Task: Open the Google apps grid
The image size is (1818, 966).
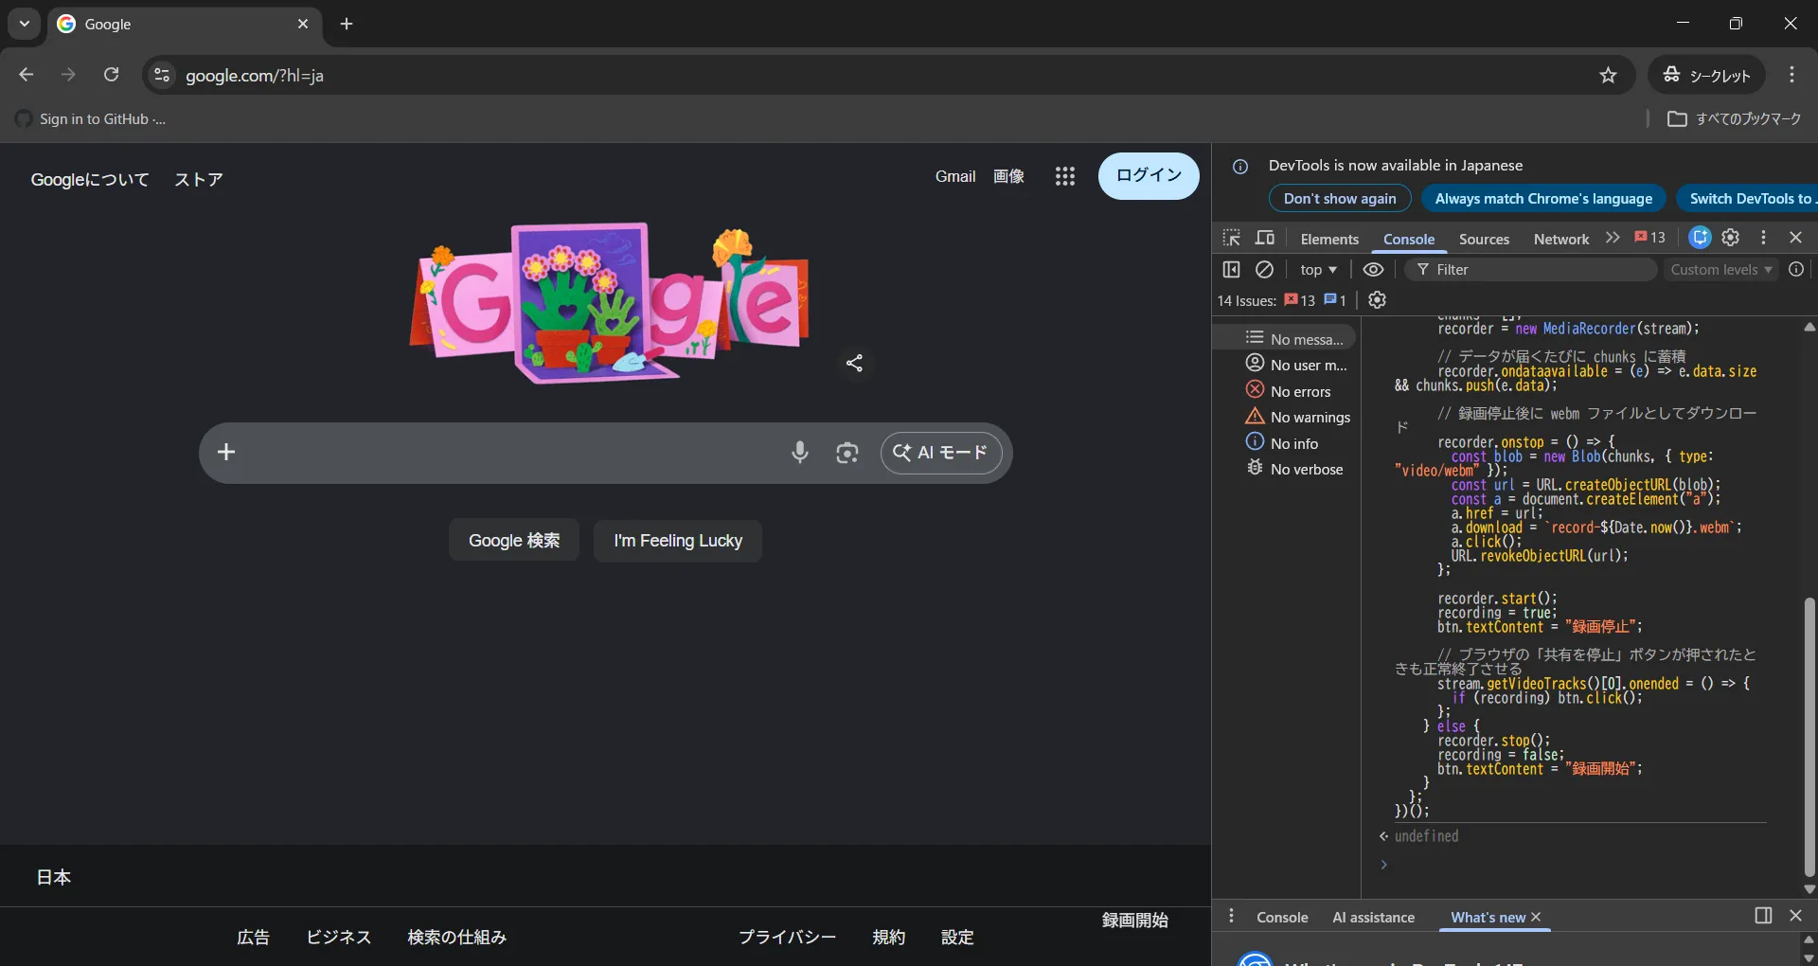Action: tap(1065, 176)
